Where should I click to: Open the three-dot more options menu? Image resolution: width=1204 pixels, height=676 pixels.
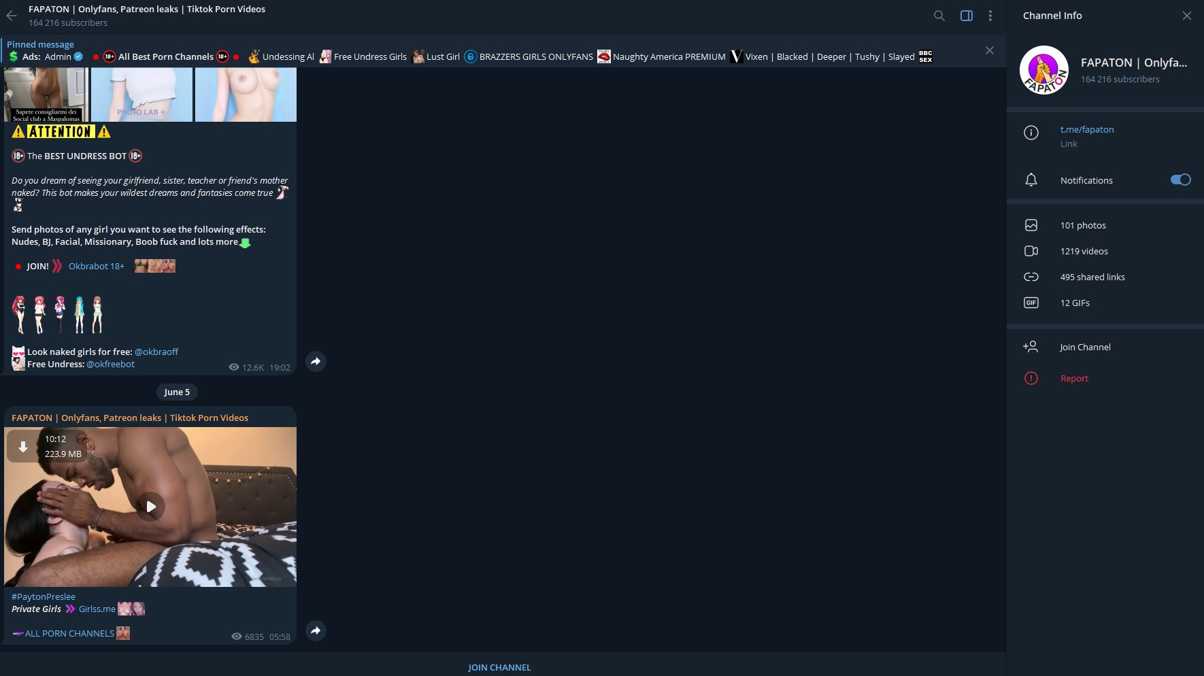click(990, 16)
